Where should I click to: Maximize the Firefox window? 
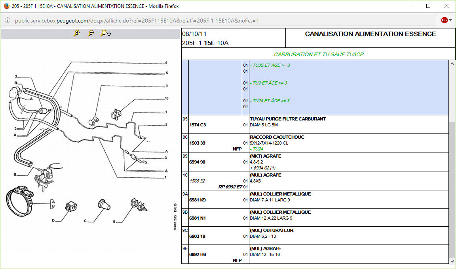(x=428, y=6)
